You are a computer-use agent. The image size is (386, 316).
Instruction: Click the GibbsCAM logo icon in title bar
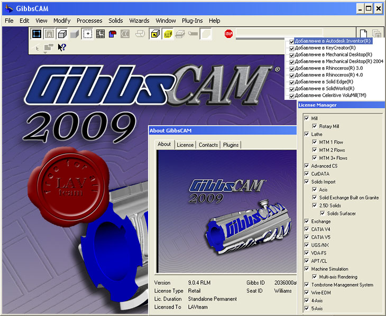9,8
